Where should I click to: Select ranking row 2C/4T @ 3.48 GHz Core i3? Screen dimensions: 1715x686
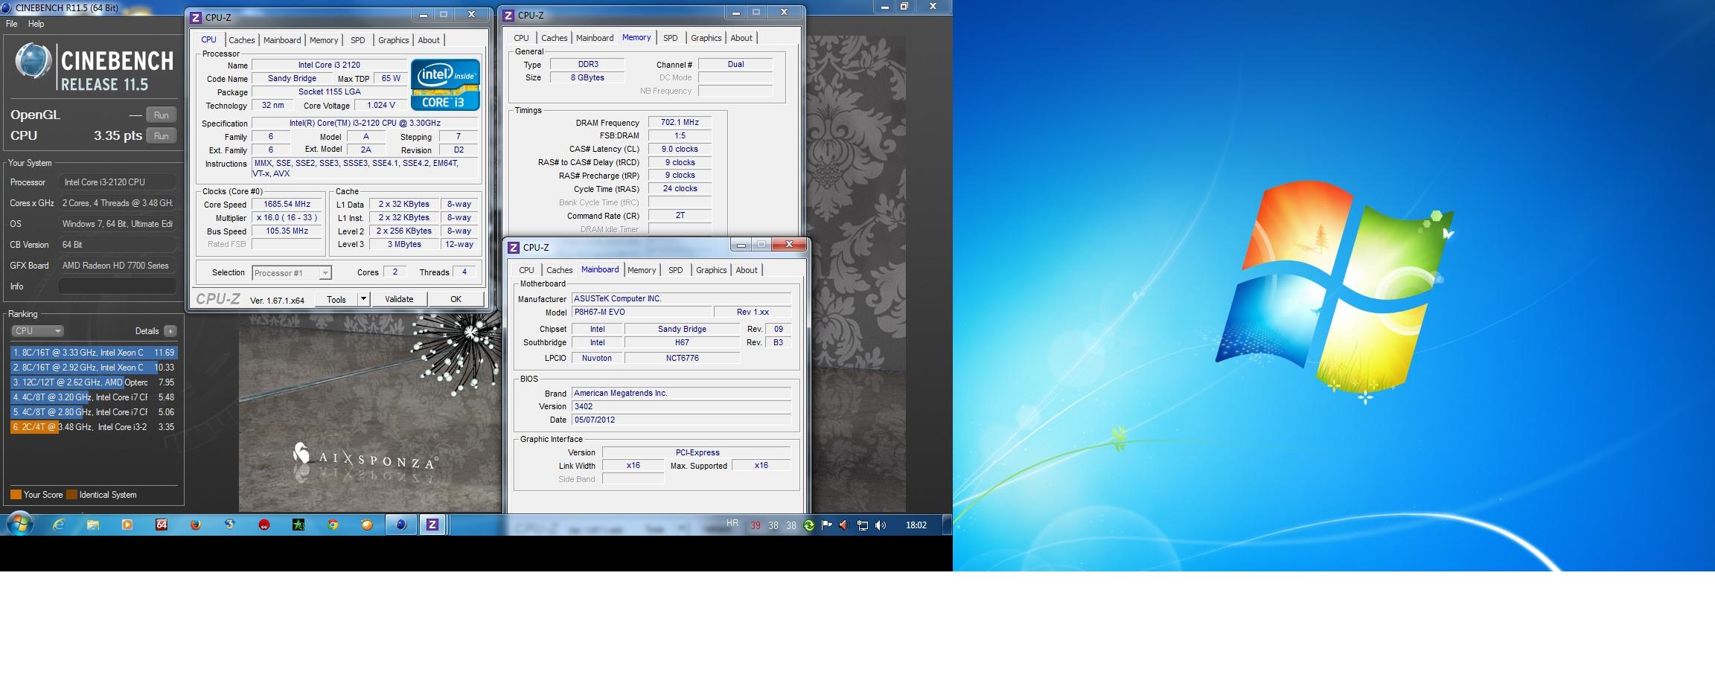pyautogui.click(x=93, y=427)
